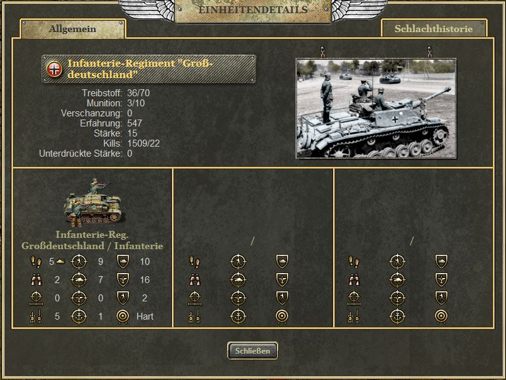This screenshot has height=380, width=506.
Task: Click the soldier shield icon in the right panel
Action: 441,298
